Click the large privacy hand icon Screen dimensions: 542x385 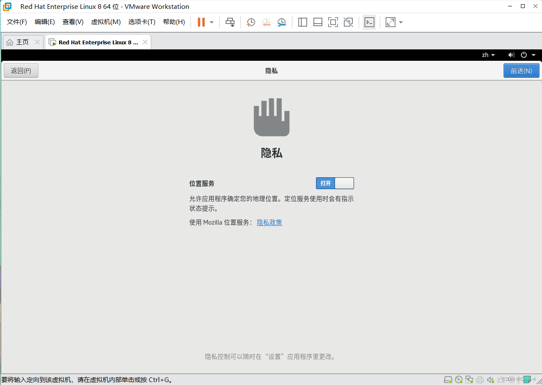point(272,117)
